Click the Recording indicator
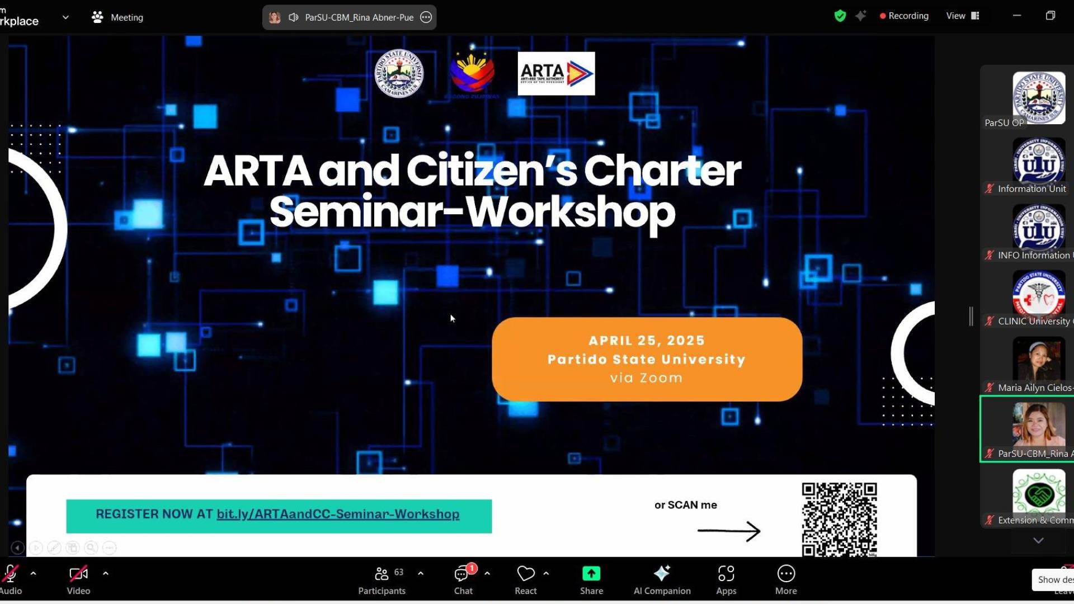The image size is (1074, 604). pyautogui.click(x=904, y=16)
